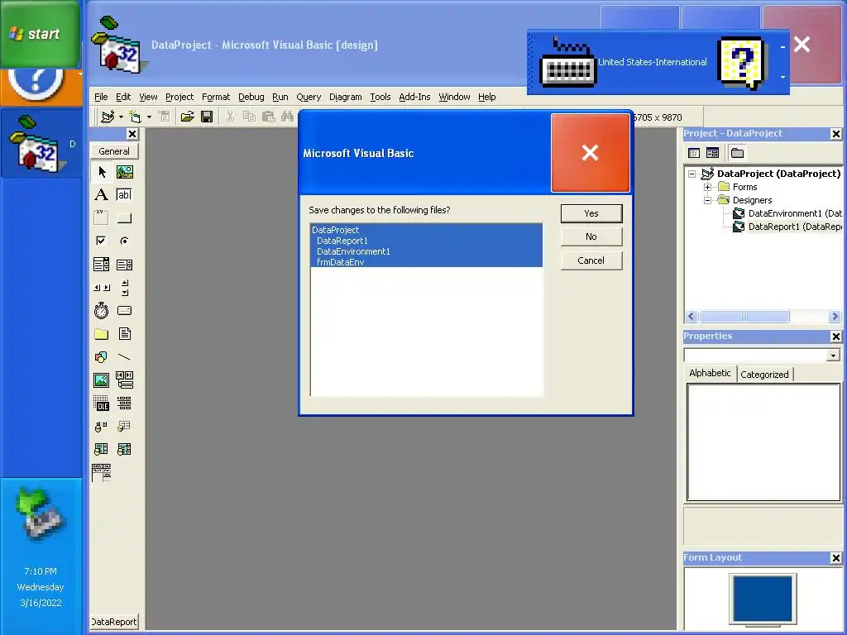Select the DataEnvironment1 designer tree item
847x635 pixels.
tap(787, 213)
